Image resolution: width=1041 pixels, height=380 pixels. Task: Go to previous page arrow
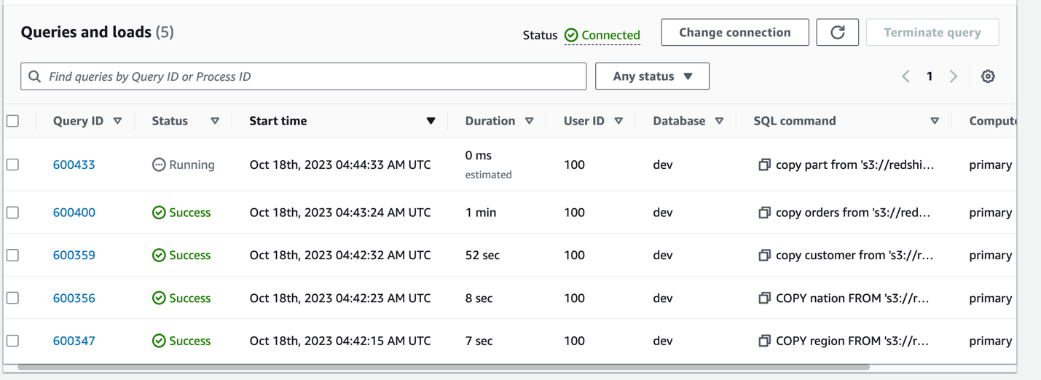click(x=906, y=76)
